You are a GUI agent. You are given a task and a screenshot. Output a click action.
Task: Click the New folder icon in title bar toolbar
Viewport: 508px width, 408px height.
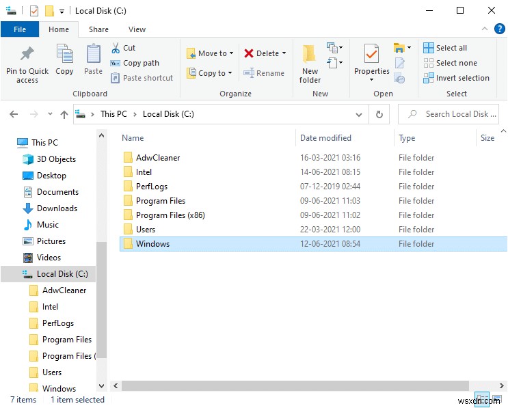click(x=49, y=11)
